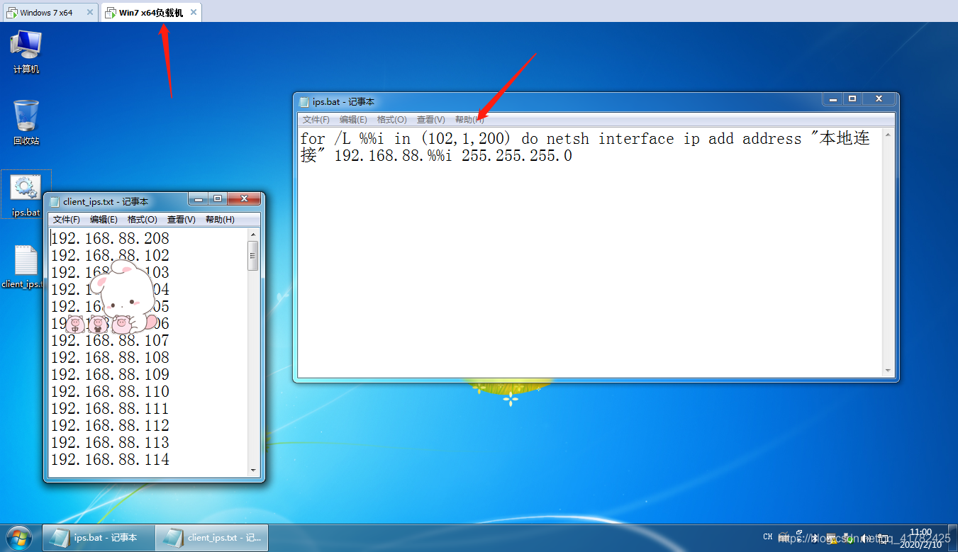Close the Windows 7 x64 VM tab
The image size is (958, 552).
89,13
